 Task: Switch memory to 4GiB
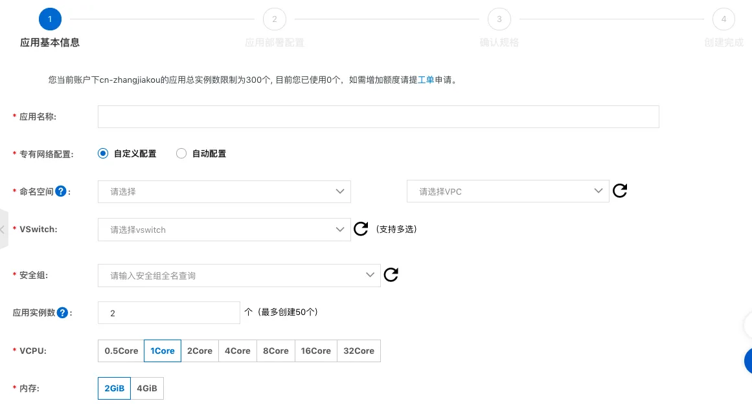point(146,388)
